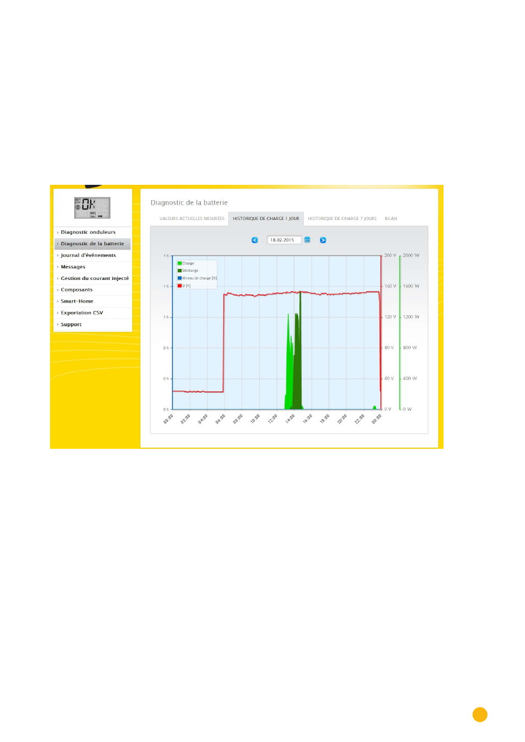Click the 80 V axis label
Image resolution: width=525 pixels, height=742 pixels.
(389, 348)
